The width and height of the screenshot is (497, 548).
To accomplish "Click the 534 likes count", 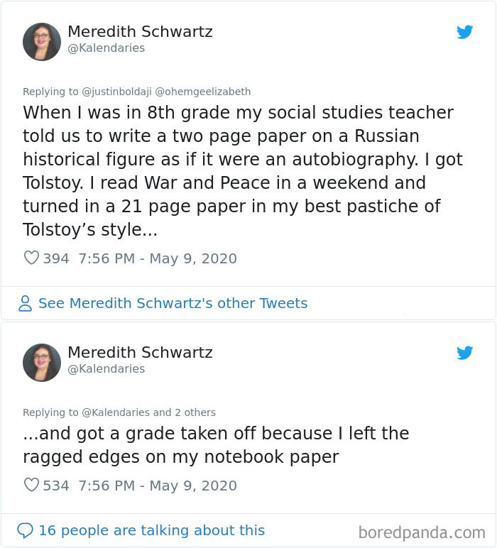I will click(56, 486).
